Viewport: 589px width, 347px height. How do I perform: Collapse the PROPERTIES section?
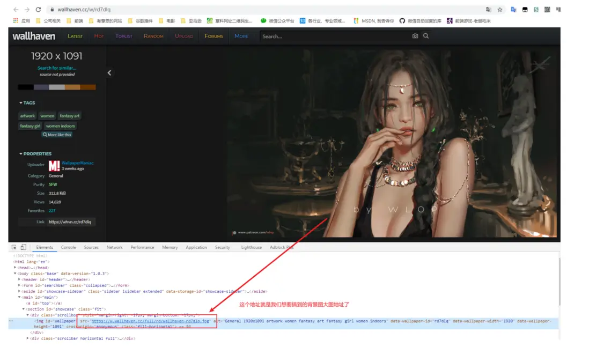35,154
